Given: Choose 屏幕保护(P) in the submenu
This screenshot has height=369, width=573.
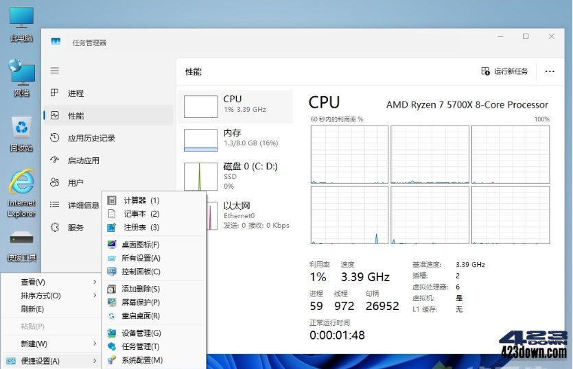Looking at the screenshot, I should coord(154,302).
